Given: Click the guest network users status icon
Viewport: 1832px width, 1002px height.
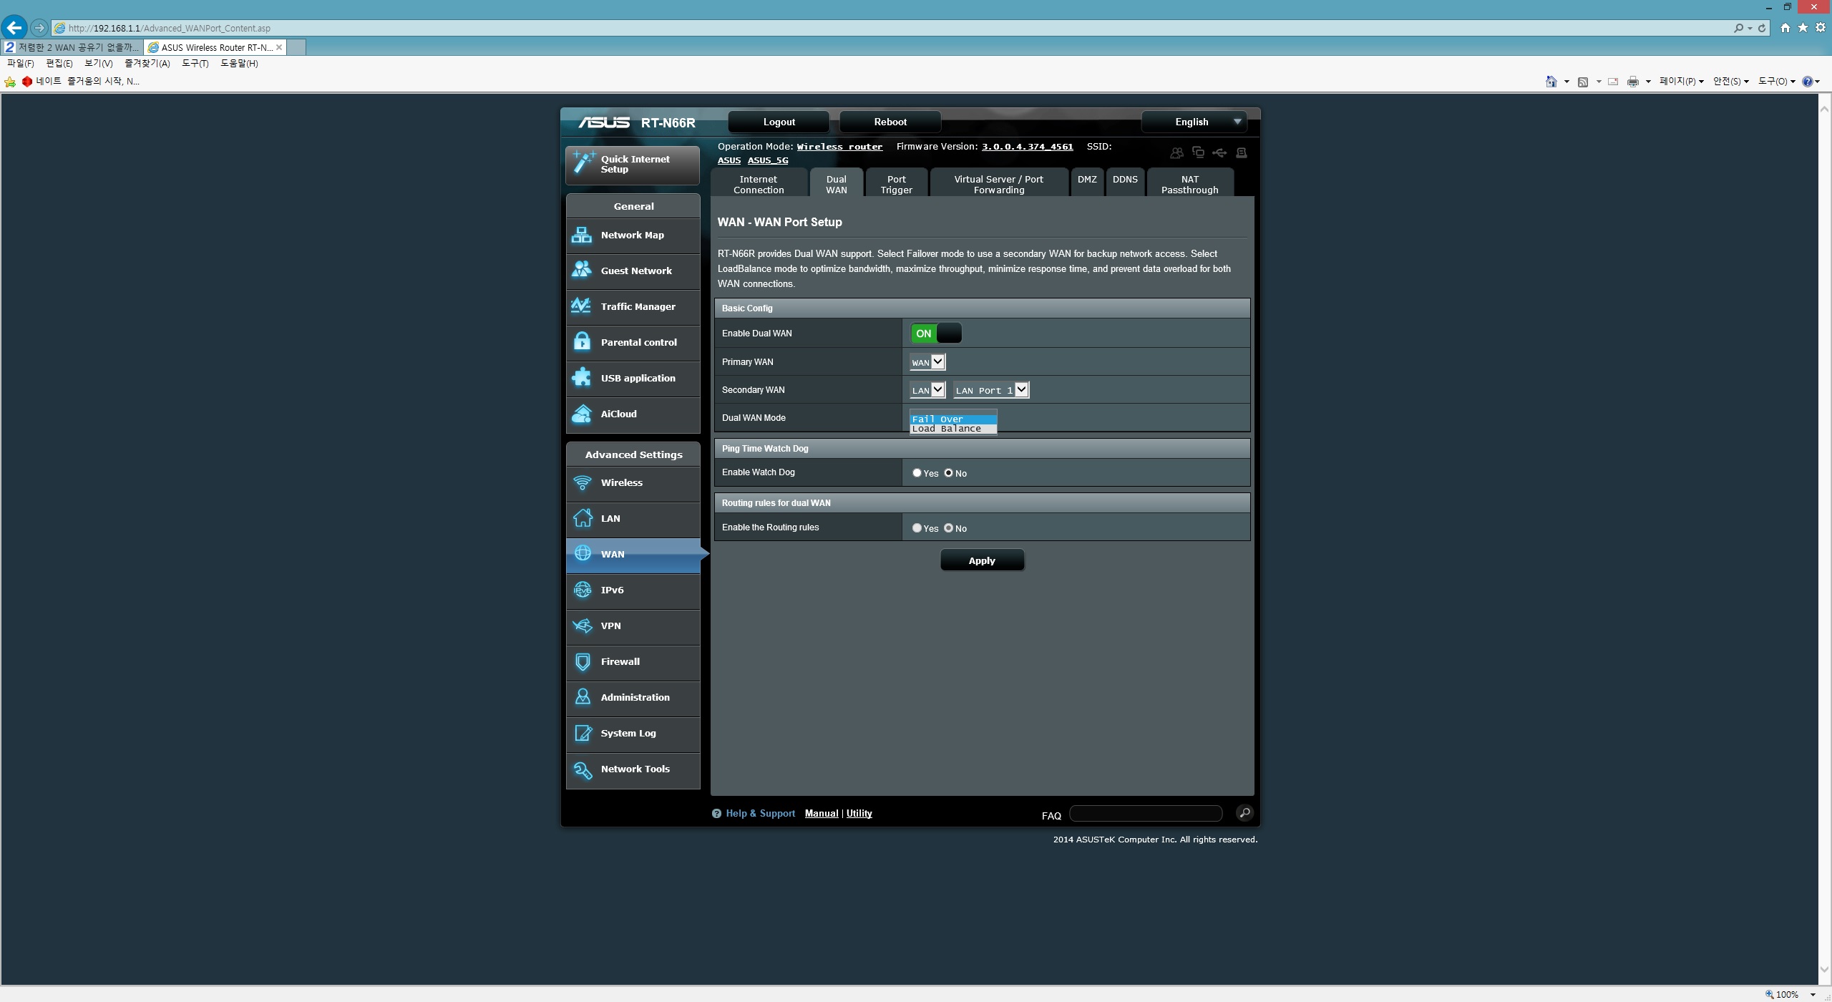Looking at the screenshot, I should 1176,152.
